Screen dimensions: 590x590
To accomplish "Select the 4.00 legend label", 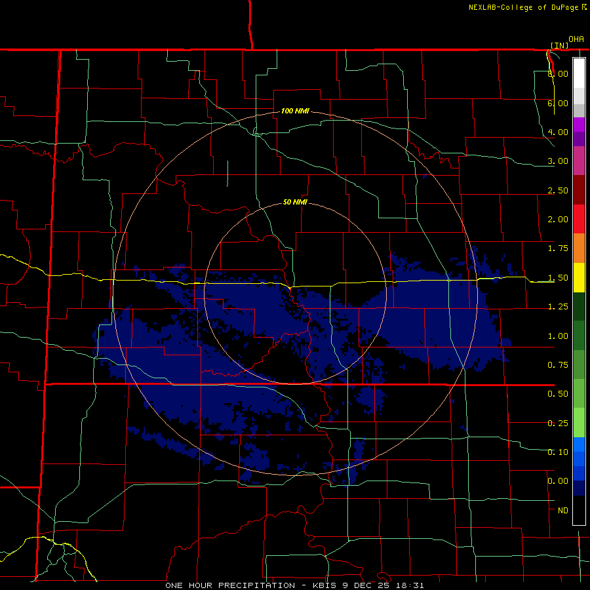I will pos(558,132).
